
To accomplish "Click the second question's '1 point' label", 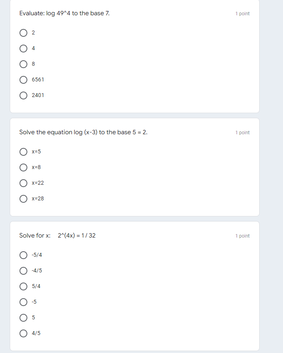I will (242, 133).
